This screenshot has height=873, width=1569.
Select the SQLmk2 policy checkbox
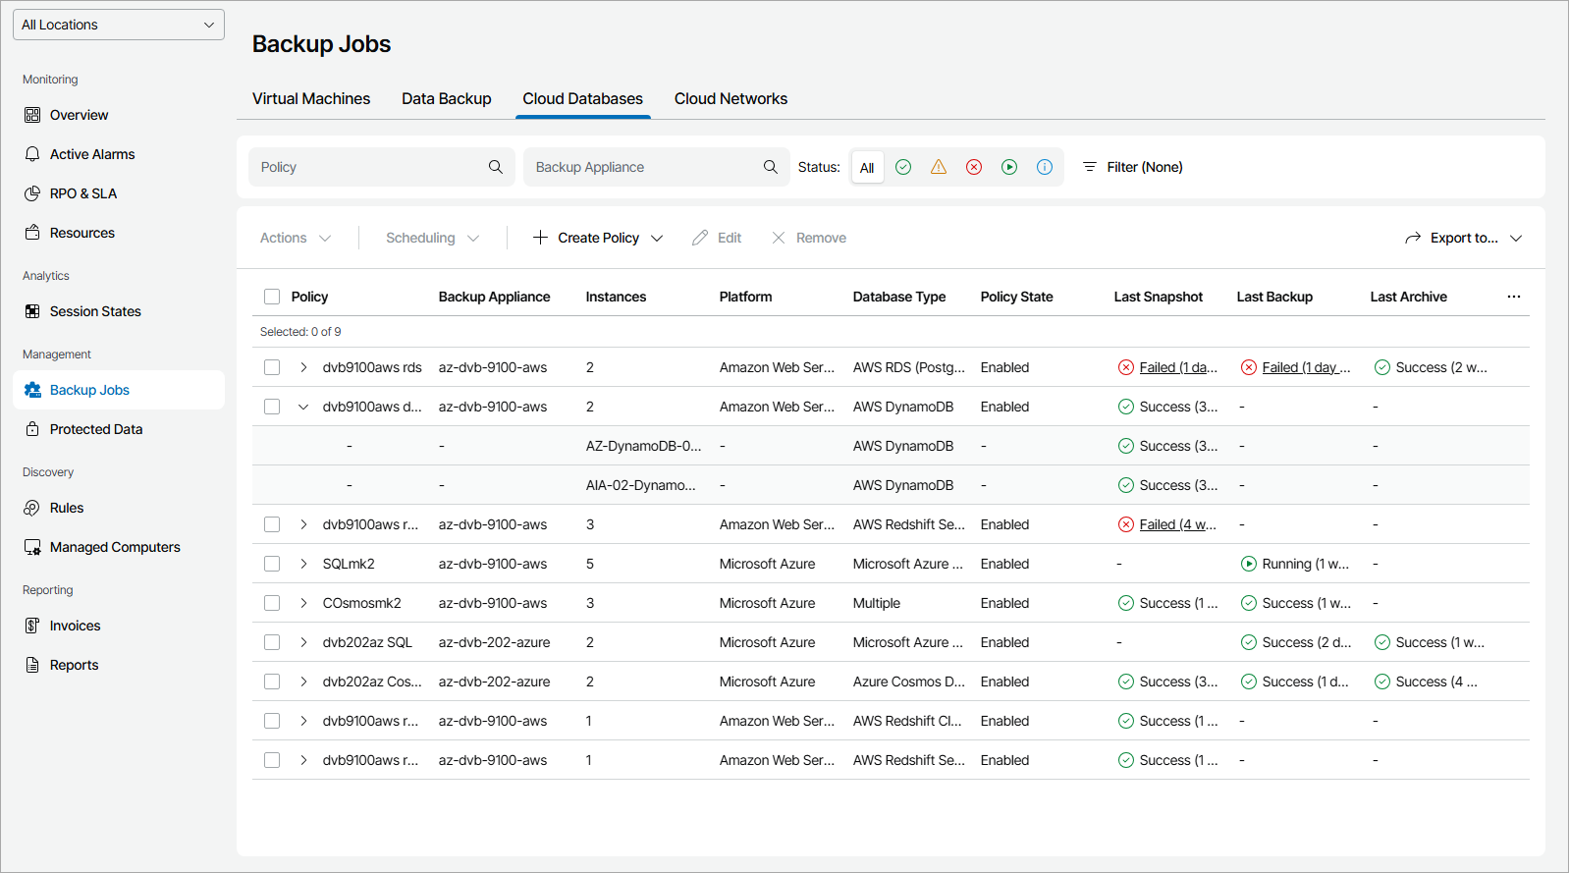(272, 564)
